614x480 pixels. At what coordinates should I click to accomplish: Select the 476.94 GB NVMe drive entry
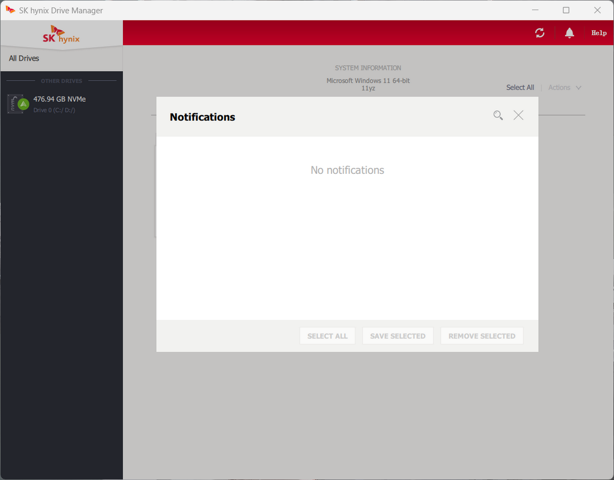(60, 99)
